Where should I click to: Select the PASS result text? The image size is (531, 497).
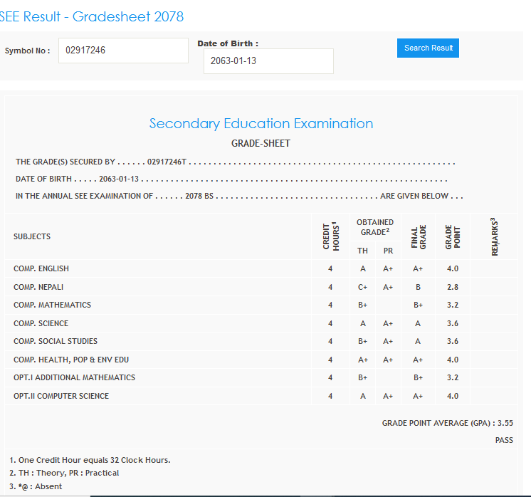click(x=504, y=441)
